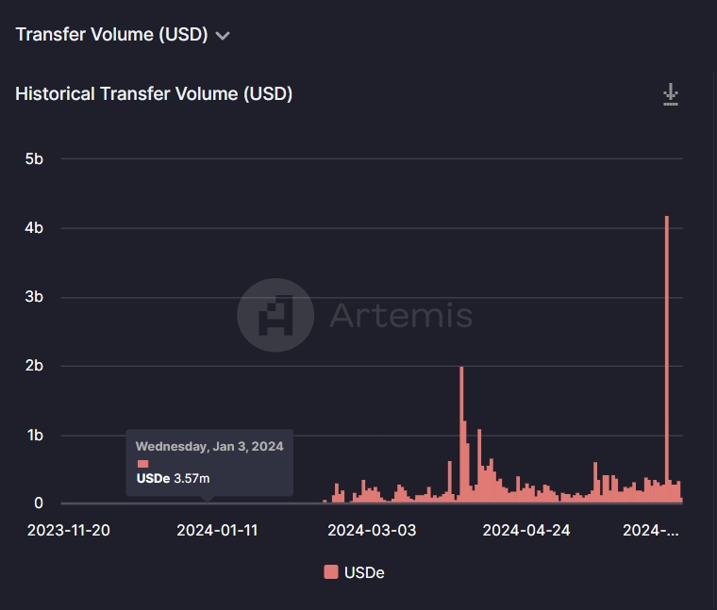Click the Artemis logo icon in watermark
The width and height of the screenshot is (717, 610).
pos(275,315)
